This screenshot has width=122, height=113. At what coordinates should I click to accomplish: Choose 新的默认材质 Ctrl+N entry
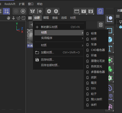tap(59, 27)
